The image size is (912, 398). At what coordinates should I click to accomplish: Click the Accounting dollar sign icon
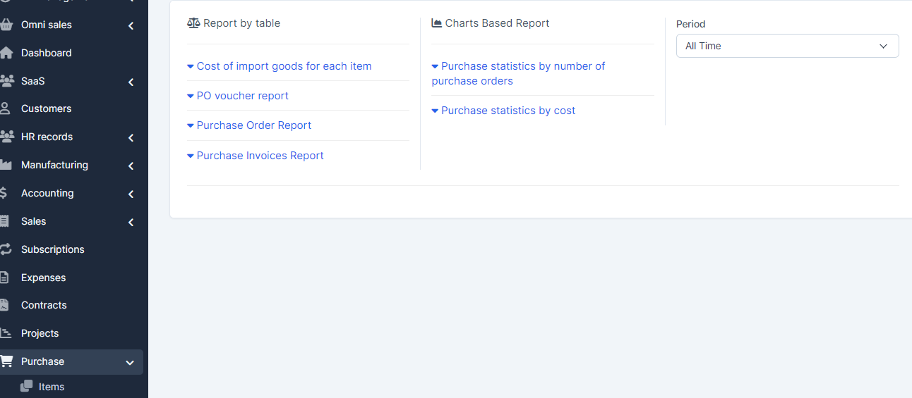(x=5, y=193)
